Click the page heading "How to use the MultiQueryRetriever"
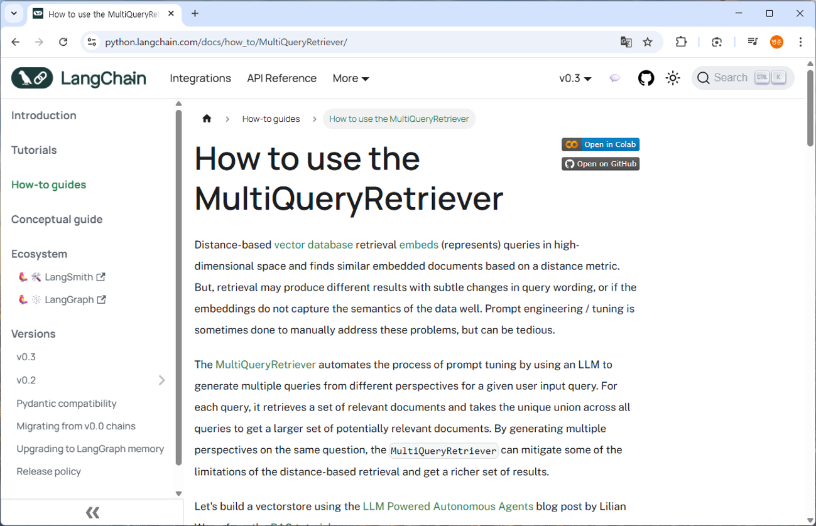The width and height of the screenshot is (816, 526). 349,178
